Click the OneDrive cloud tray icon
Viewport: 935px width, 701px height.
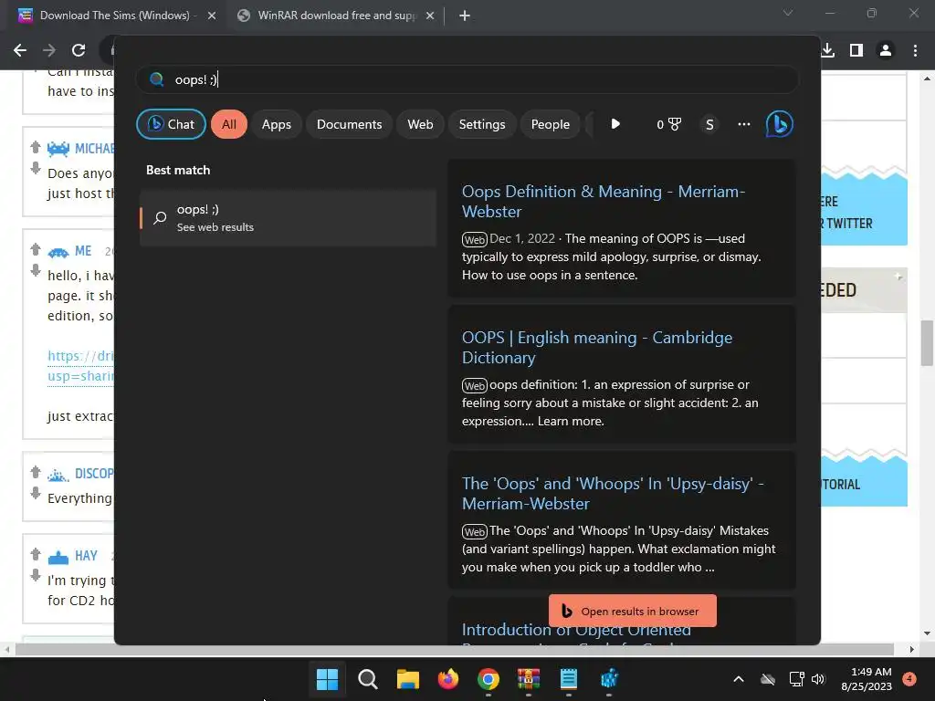coord(768,679)
